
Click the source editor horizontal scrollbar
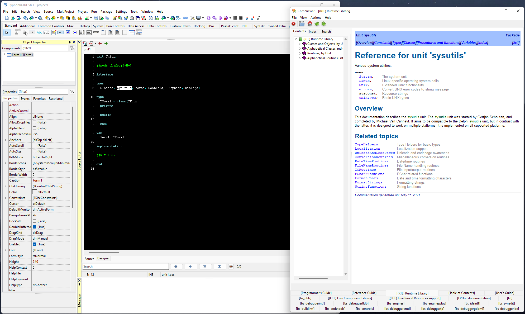pyautogui.click(x=104, y=253)
